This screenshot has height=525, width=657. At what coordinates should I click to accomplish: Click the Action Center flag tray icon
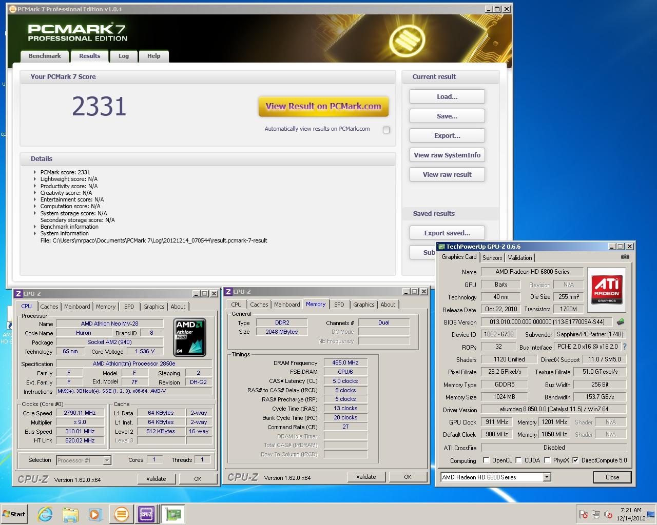coord(584,514)
